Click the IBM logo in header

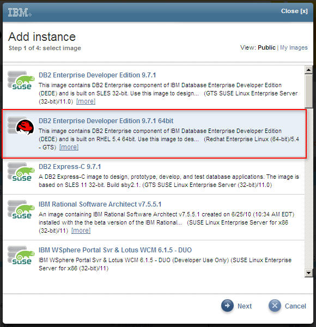click(x=20, y=12)
